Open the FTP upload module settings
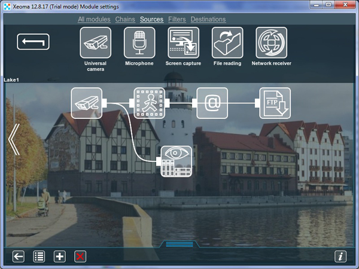359x269 pixels. (x=275, y=103)
